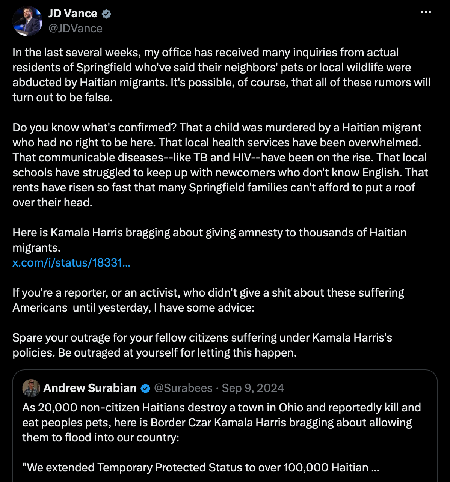This screenshot has height=482, width=450.
Task: Click the "If you're a reporter" paragraph
Action: (208, 300)
